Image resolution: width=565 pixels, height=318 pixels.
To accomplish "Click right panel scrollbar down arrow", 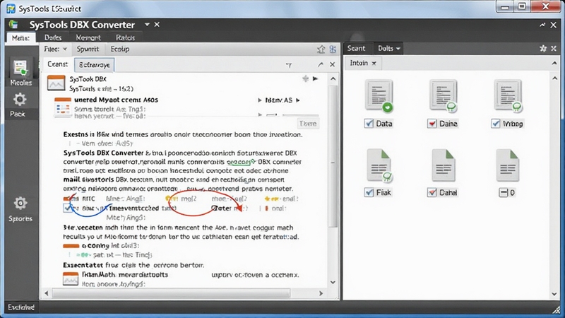I will click(x=554, y=294).
